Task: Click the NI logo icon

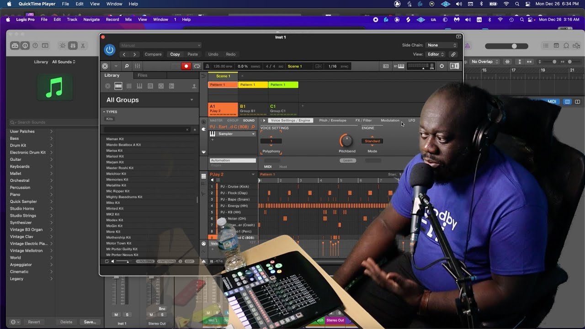Action: 454,66
